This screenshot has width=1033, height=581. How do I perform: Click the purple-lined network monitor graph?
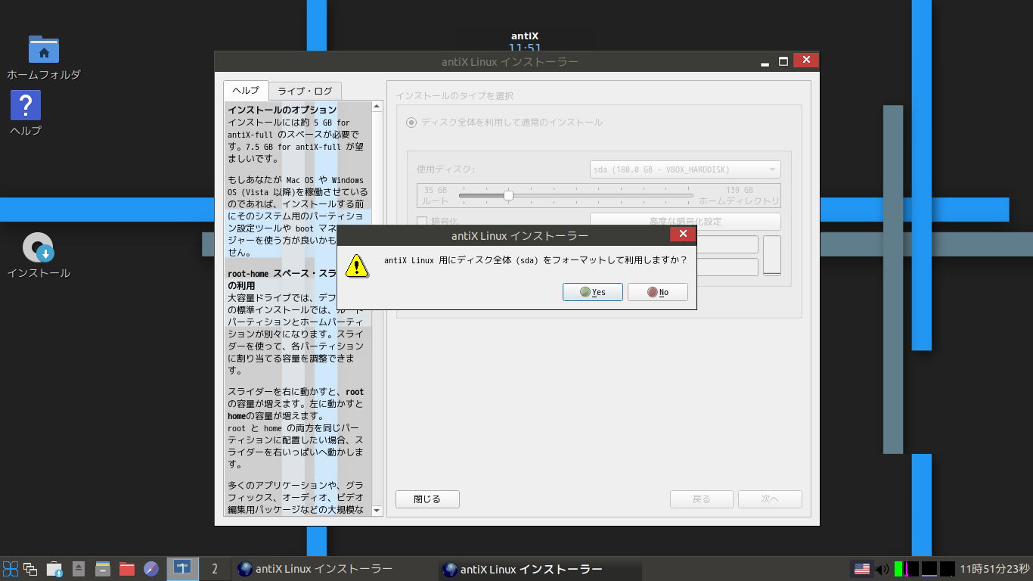click(x=929, y=569)
